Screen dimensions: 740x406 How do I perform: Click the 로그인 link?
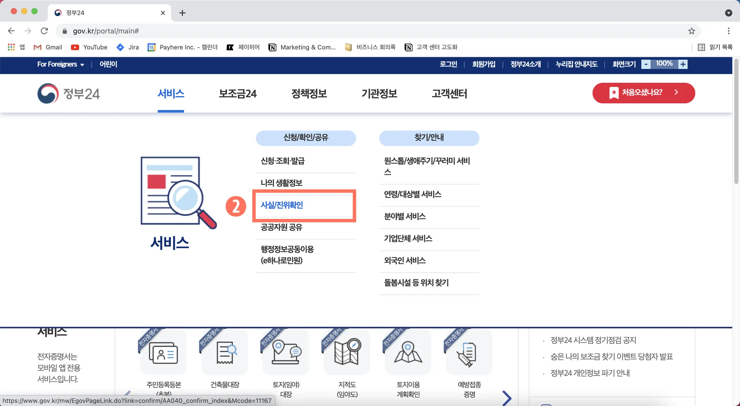tap(448, 64)
